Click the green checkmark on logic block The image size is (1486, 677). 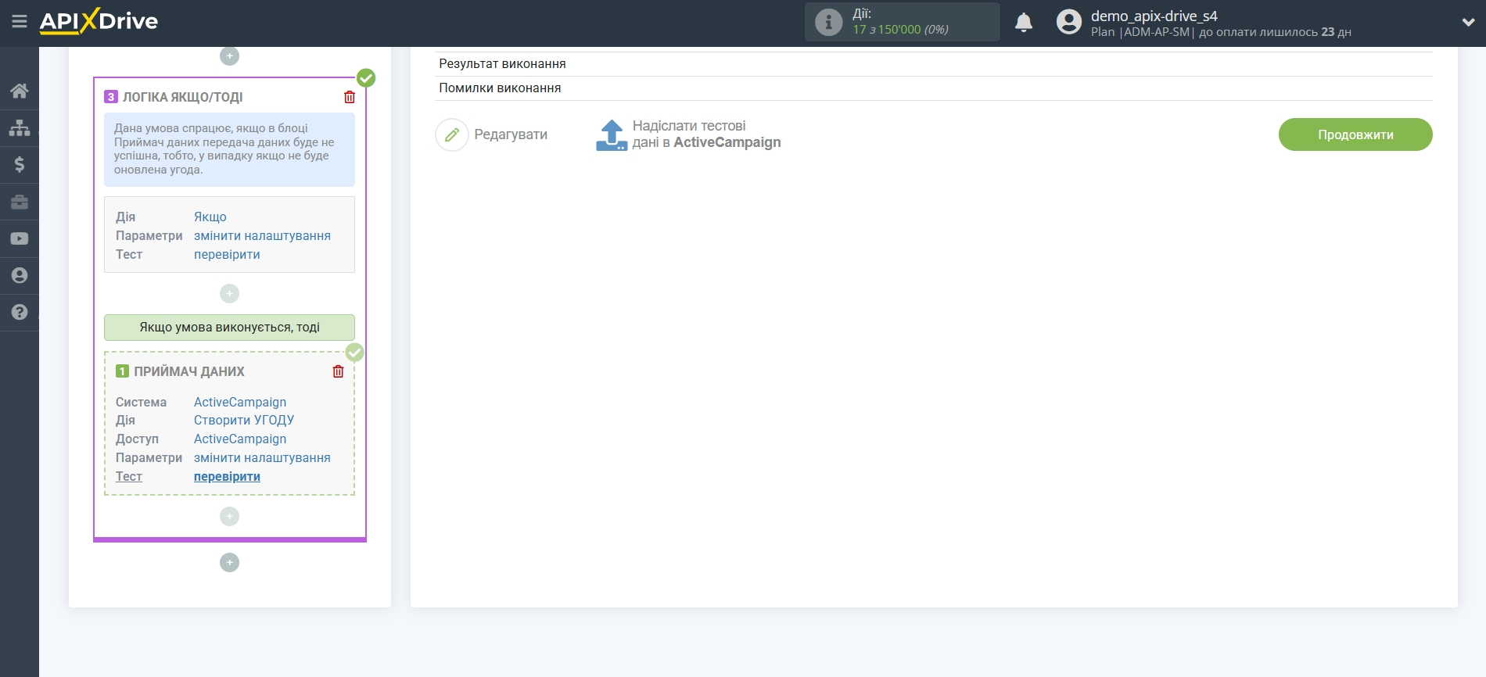coord(366,77)
